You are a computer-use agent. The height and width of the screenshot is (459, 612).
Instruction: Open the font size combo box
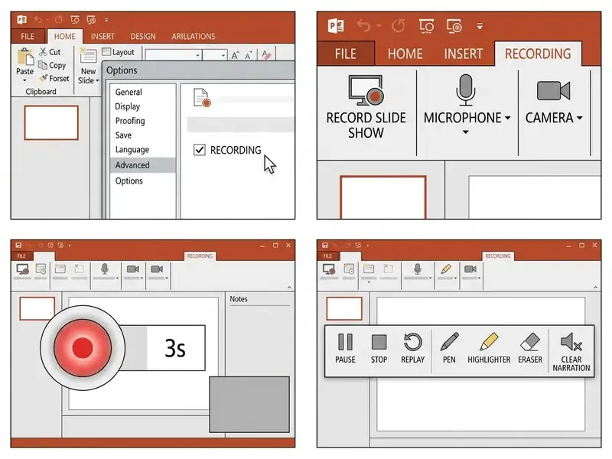(x=215, y=55)
